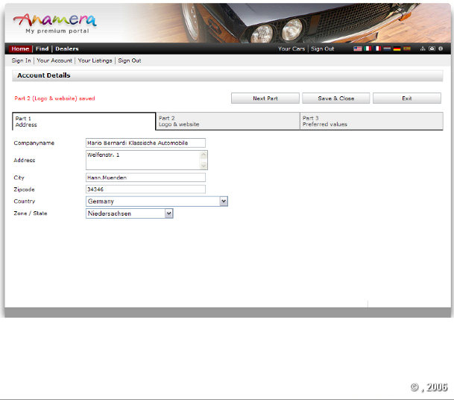
Task: Open the Dealers menu item
Action: (x=67, y=49)
